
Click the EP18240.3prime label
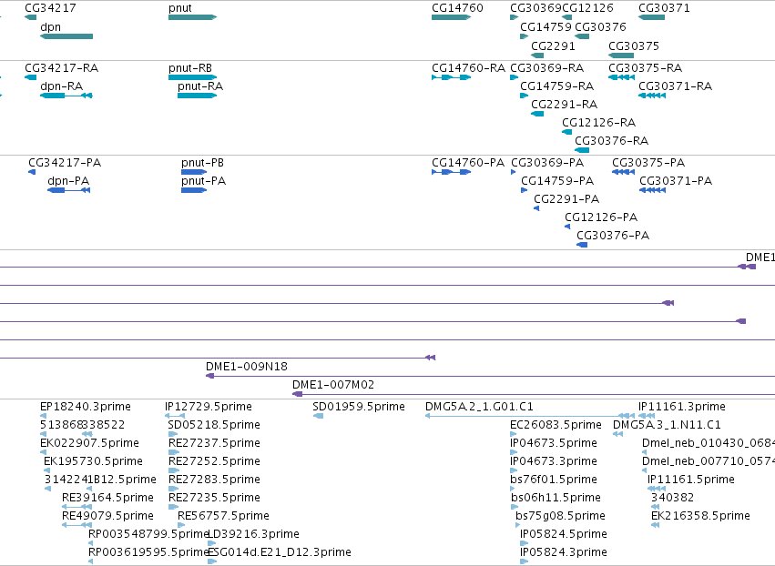pyautogui.click(x=86, y=407)
